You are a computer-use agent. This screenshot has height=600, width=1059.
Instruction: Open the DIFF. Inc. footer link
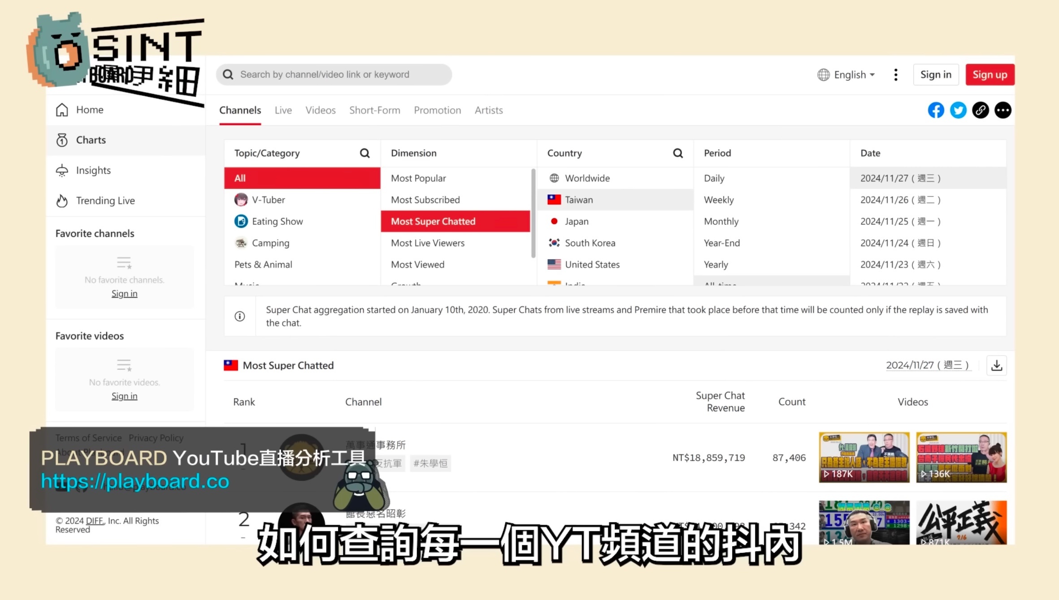tap(95, 521)
